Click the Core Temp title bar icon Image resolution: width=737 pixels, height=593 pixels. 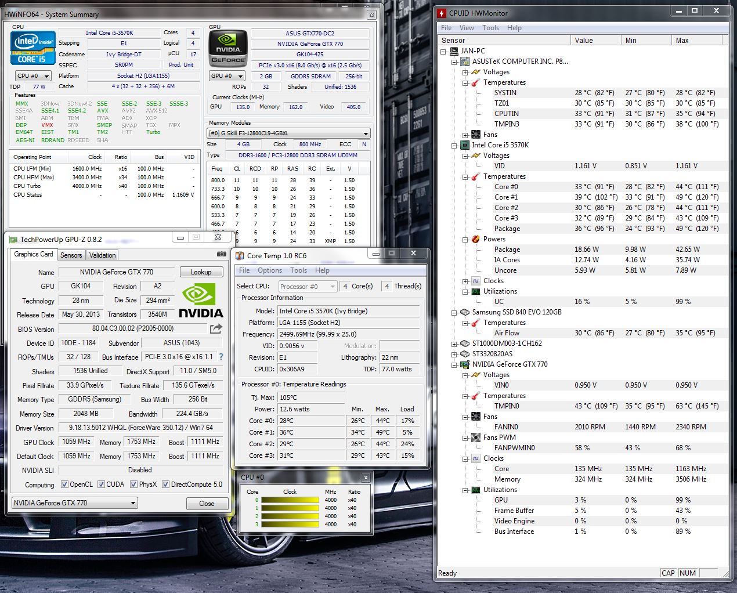[x=240, y=255]
